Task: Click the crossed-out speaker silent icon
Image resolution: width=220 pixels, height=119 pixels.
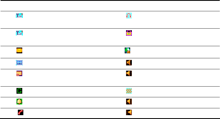Action: click(x=129, y=63)
